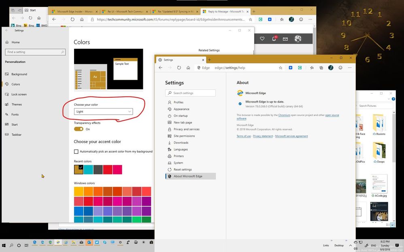Select the Reply to Message tab
Image resolution: width=404 pixels, height=252 pixels.
pos(225,11)
